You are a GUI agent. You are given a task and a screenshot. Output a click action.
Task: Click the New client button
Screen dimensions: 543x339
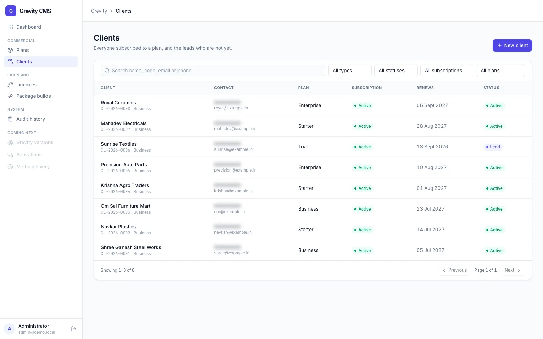coord(512,45)
